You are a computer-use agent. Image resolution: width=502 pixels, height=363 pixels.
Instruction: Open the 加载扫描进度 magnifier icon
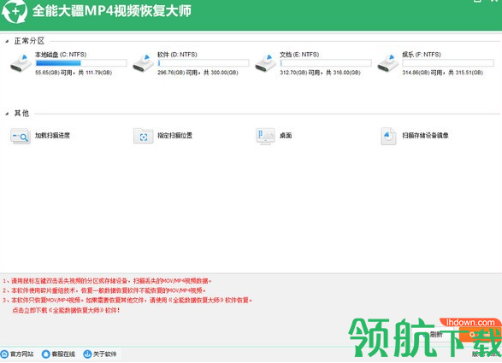(x=21, y=137)
